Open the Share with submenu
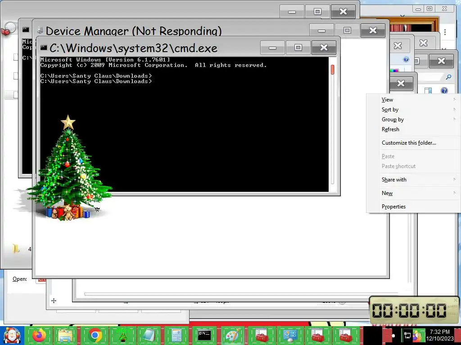Viewport: 461px width, 345px height. [414, 180]
